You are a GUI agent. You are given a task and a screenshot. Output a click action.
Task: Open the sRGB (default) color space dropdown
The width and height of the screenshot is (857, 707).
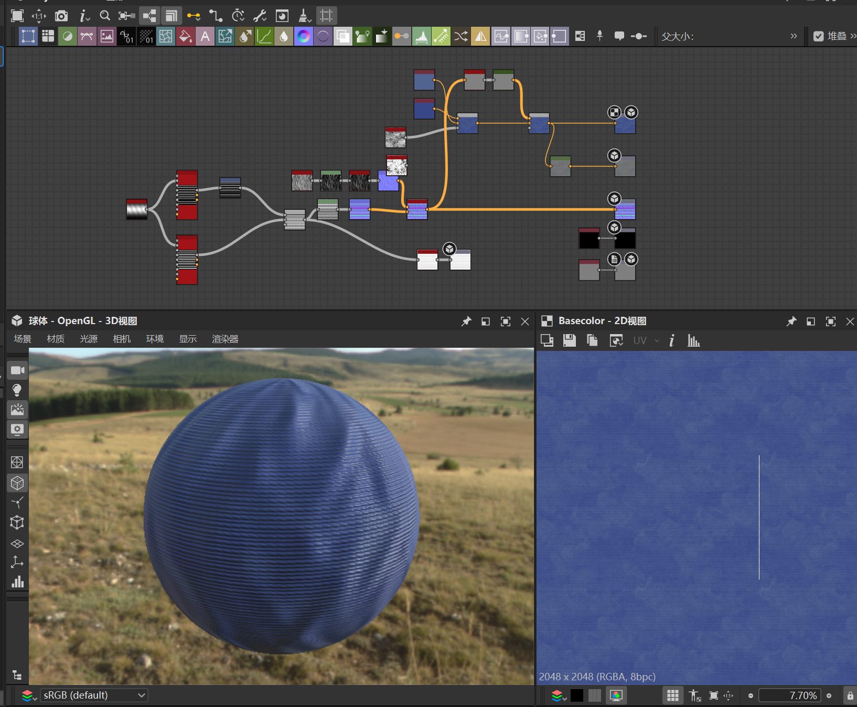point(94,695)
